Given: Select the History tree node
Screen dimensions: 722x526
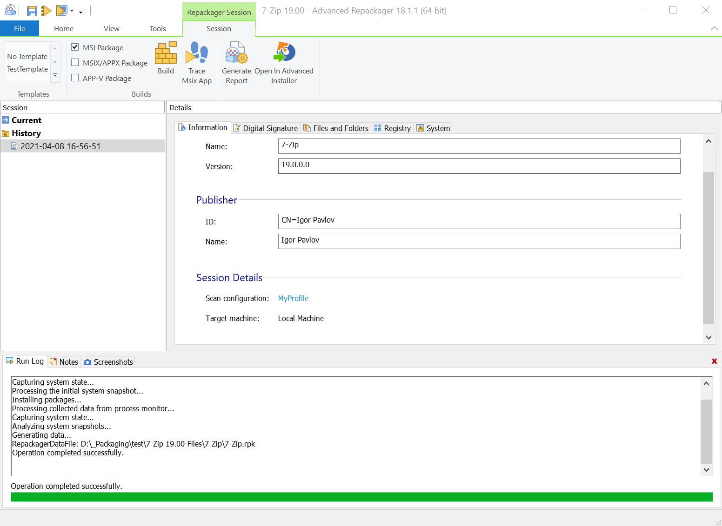Looking at the screenshot, I should (x=26, y=133).
